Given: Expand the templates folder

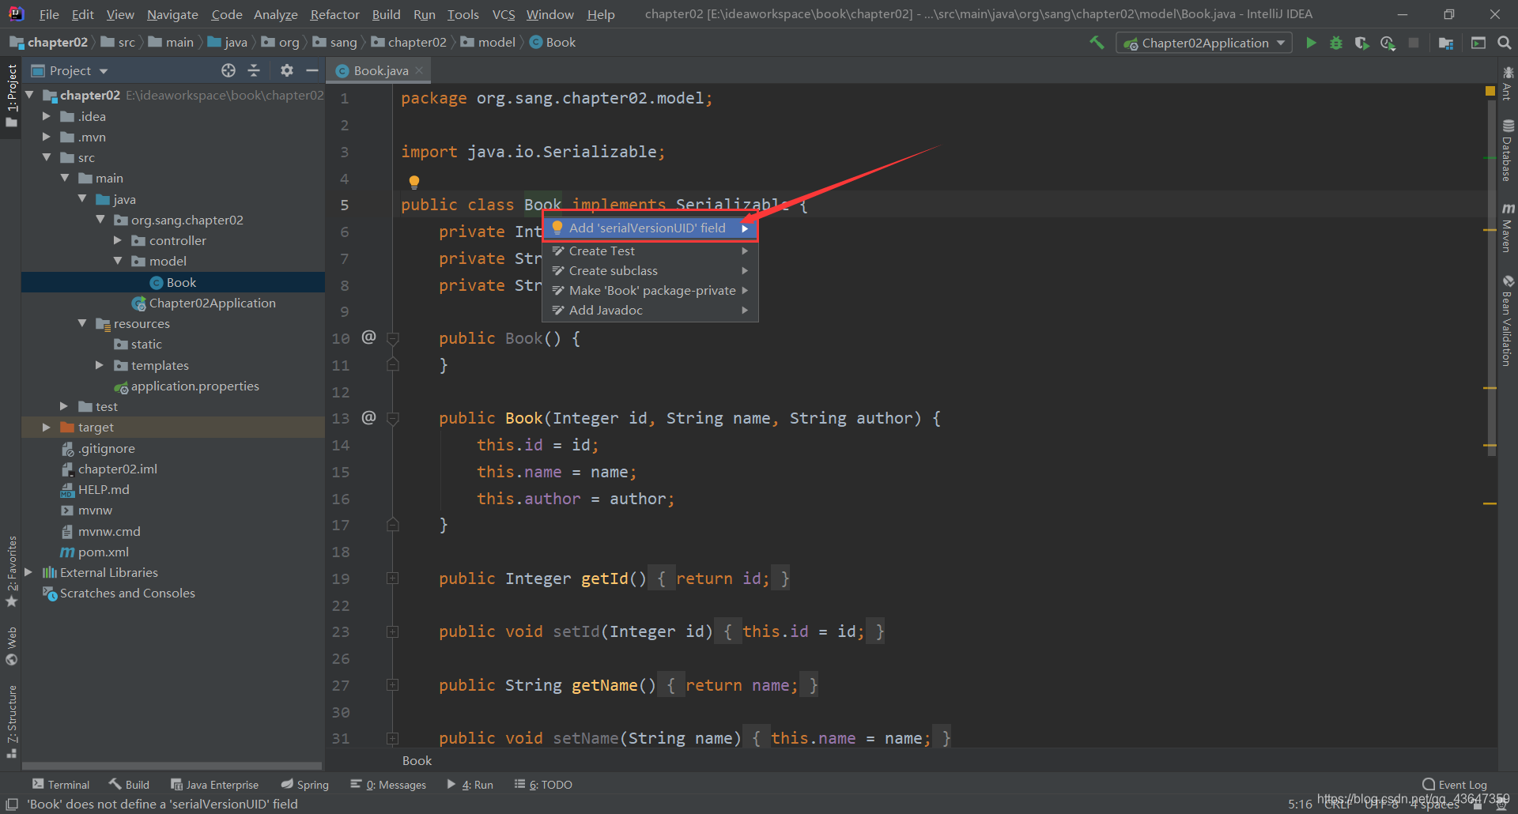Looking at the screenshot, I should 99,365.
